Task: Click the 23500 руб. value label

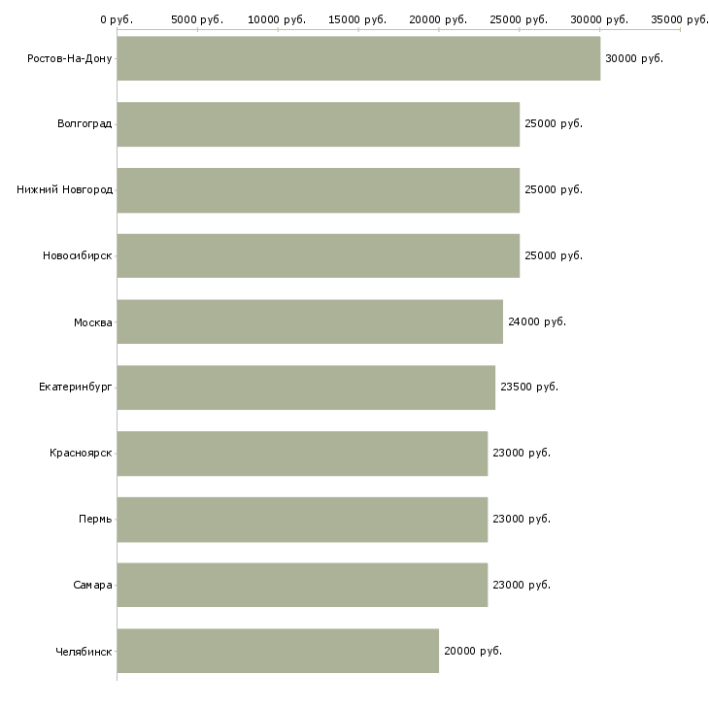Action: [529, 388]
